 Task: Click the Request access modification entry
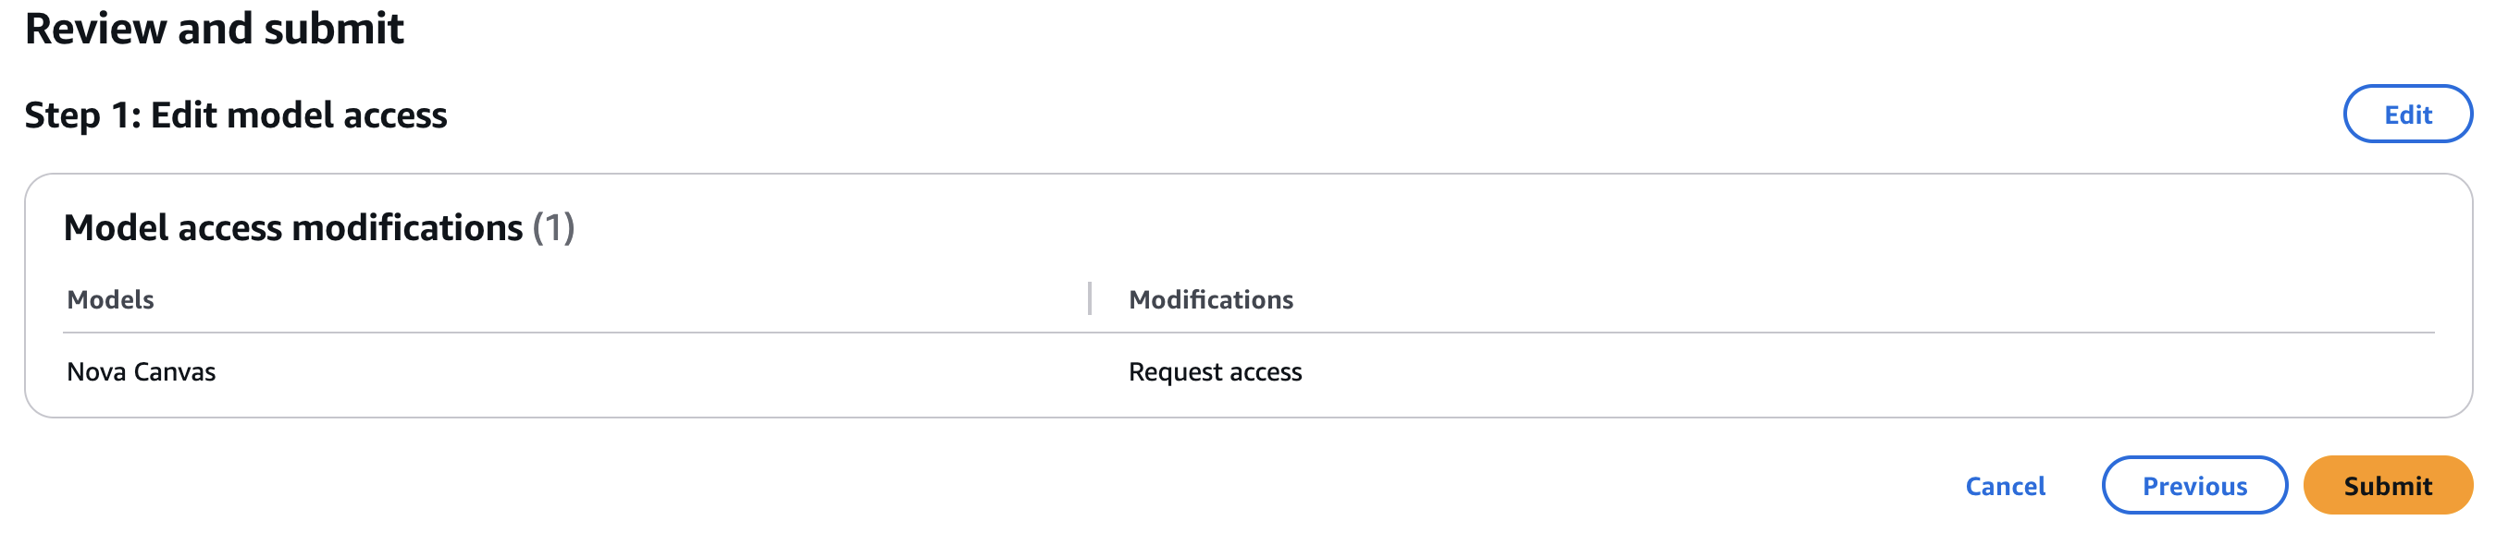pyautogui.click(x=1215, y=370)
